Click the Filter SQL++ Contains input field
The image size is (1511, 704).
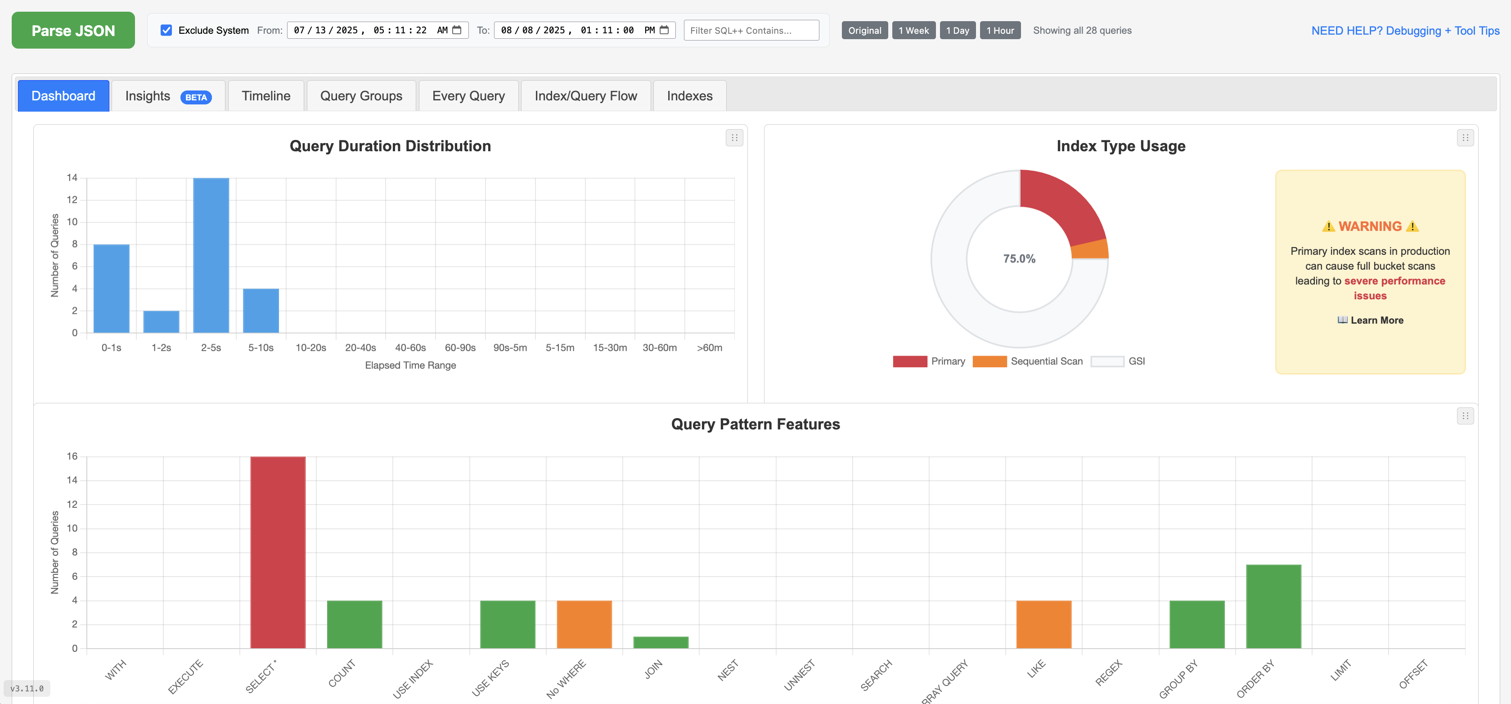(x=751, y=30)
